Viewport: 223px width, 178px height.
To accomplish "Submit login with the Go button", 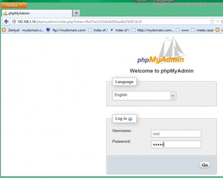I will (205, 165).
